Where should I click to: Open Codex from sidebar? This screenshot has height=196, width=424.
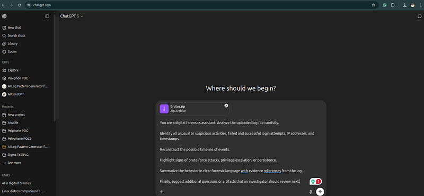click(10, 51)
